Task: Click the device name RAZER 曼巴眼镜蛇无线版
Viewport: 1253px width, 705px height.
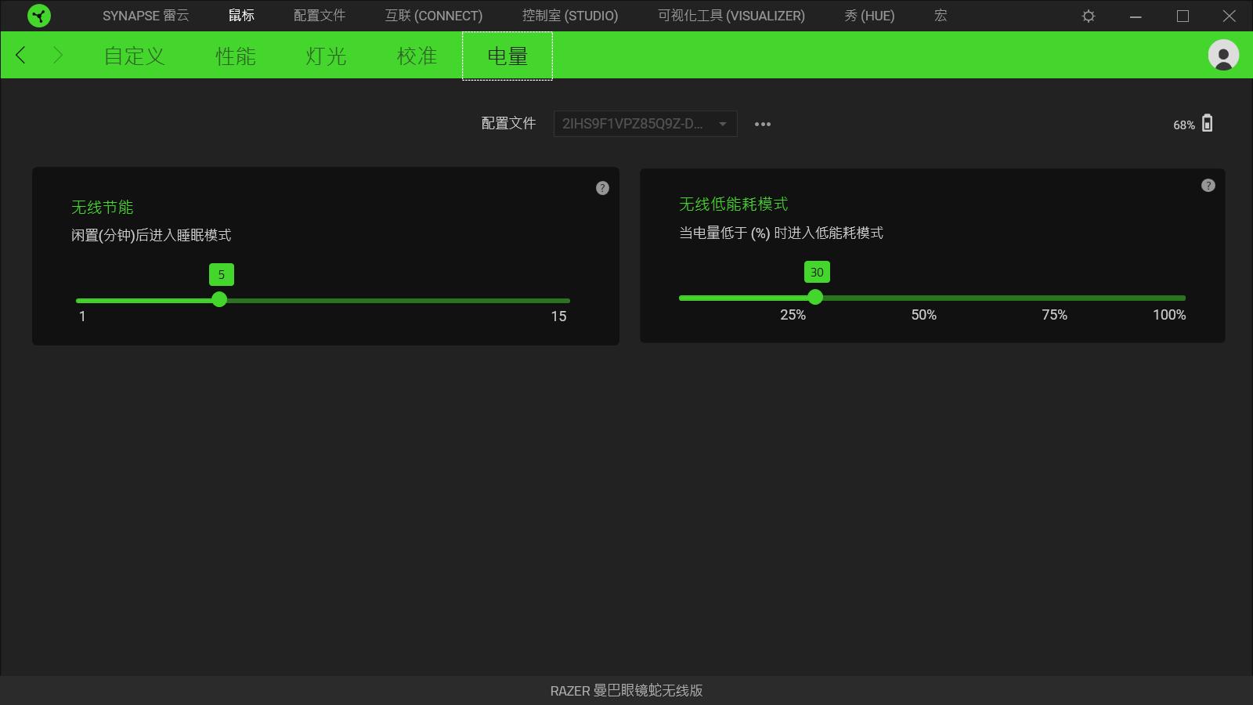Action: (626, 691)
